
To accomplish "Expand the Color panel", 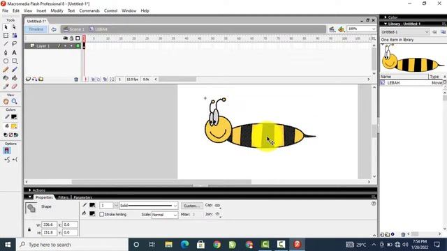I will [386, 17].
